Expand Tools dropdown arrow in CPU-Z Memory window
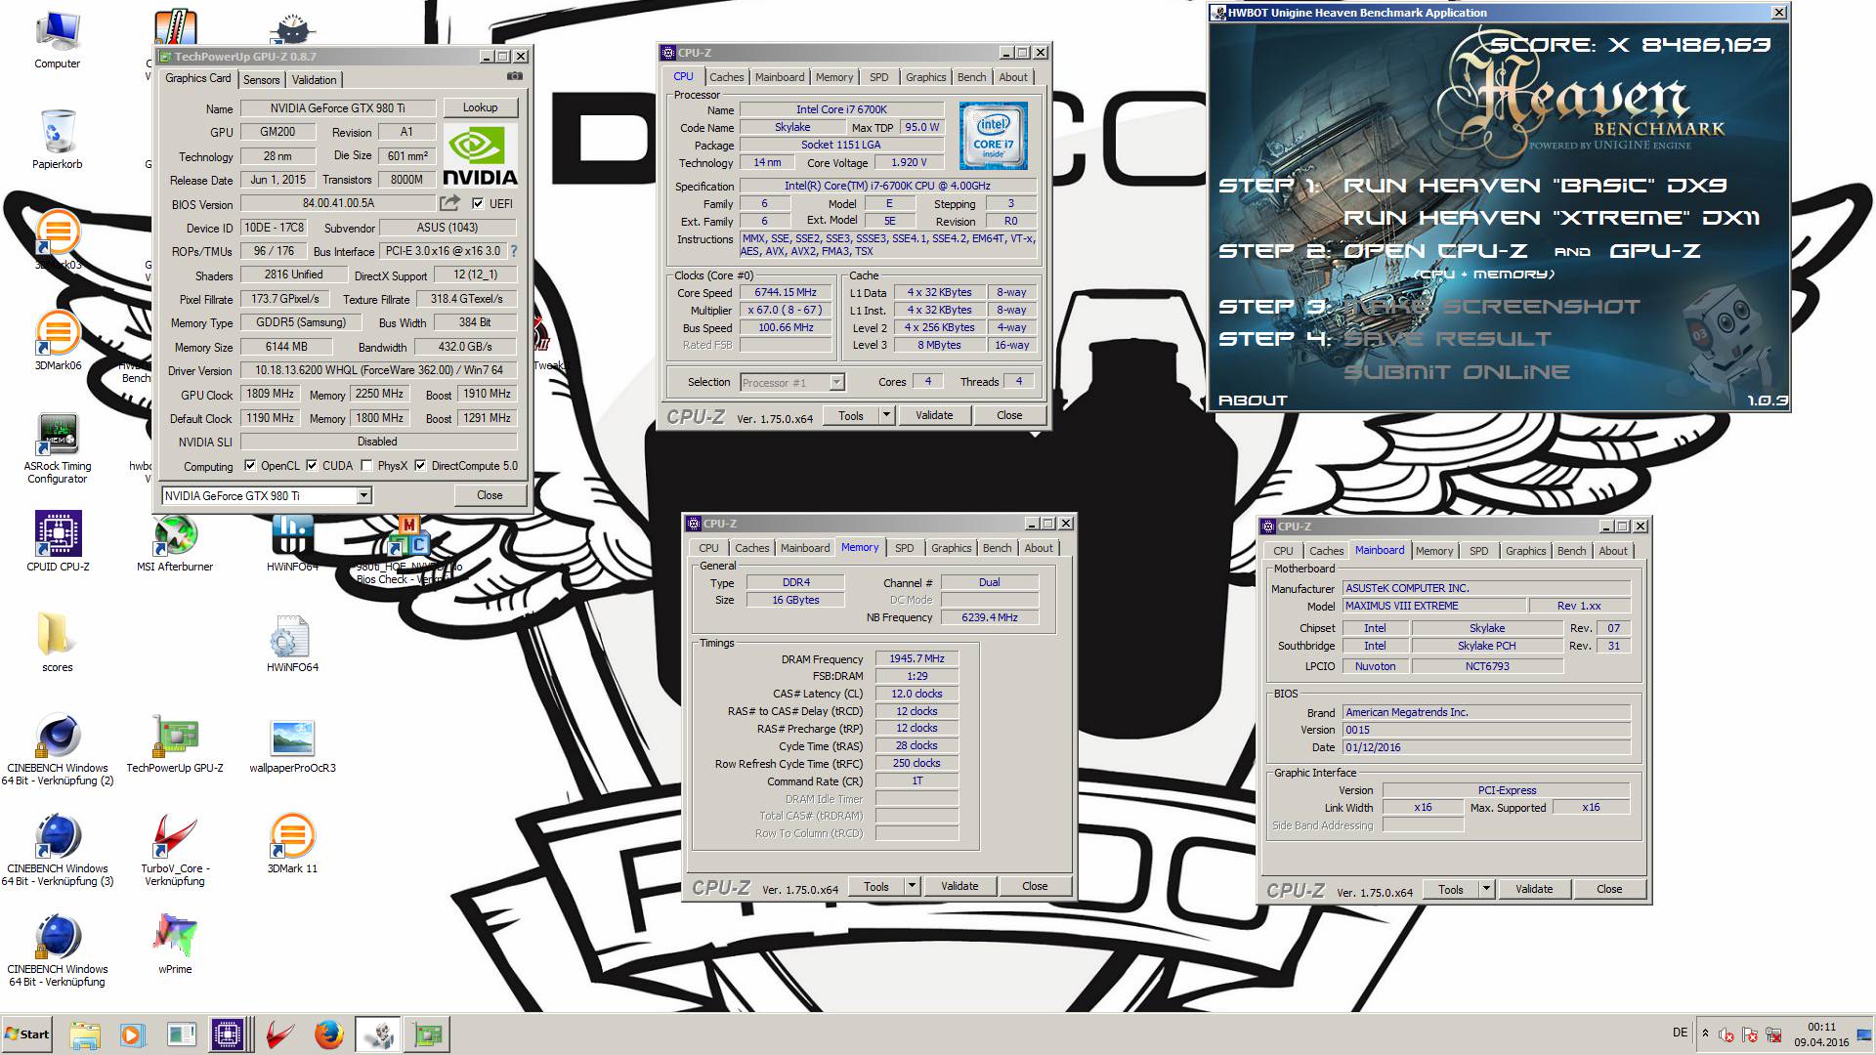Viewport: 1876px width, 1055px height. click(x=912, y=886)
